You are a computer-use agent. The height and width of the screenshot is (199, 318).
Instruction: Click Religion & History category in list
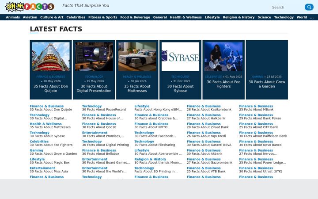point(150,159)
